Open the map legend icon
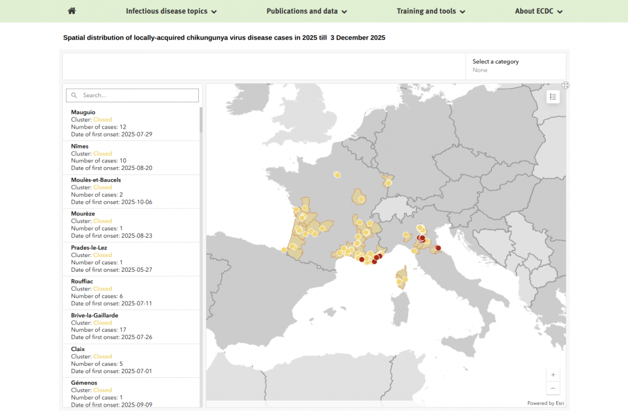The image size is (628, 418). coord(553,97)
